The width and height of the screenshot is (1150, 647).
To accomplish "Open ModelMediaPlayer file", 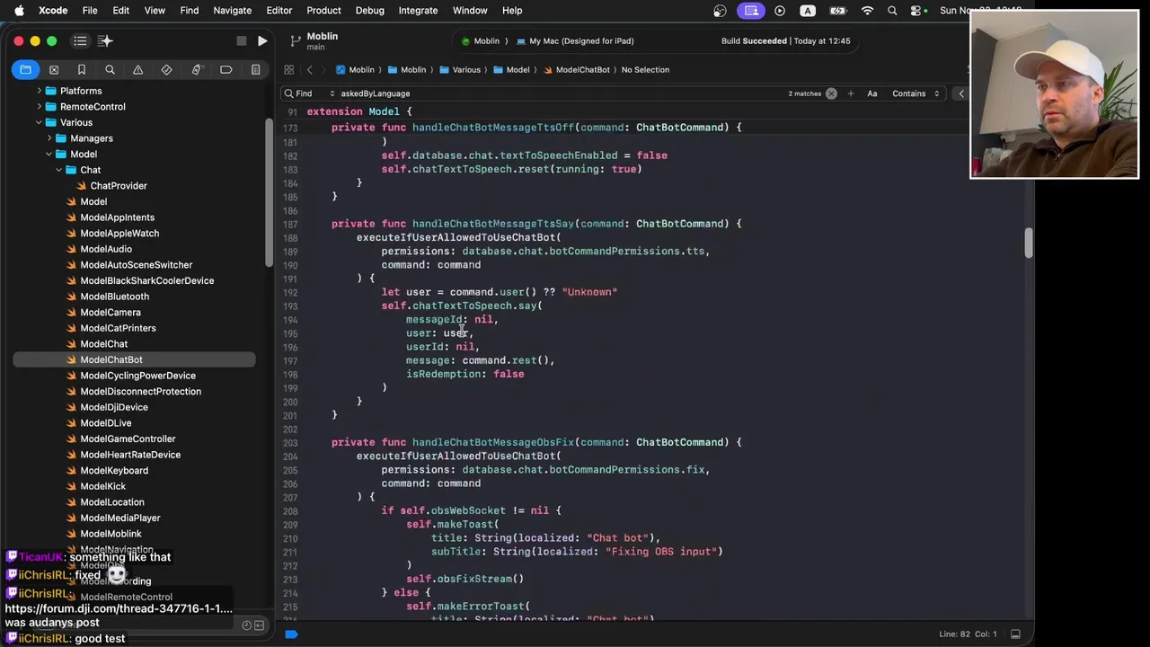I will 120,518.
